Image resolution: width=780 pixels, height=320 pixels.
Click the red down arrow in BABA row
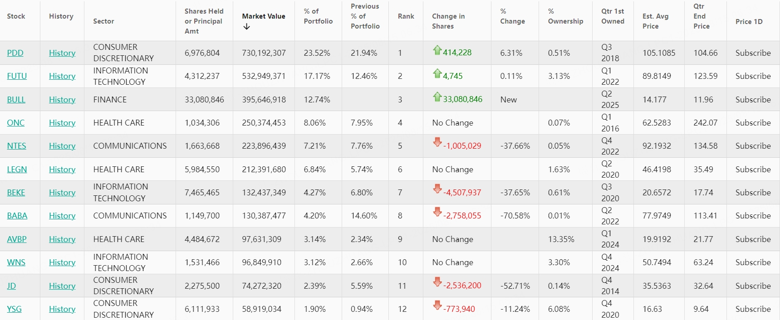click(437, 213)
